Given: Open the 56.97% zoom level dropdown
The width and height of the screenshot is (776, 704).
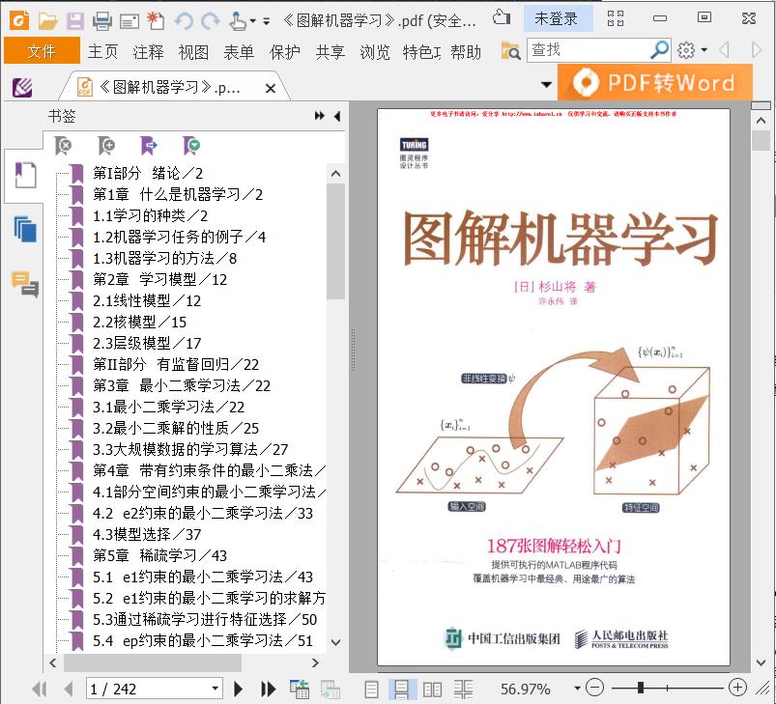Looking at the screenshot, I should [x=577, y=689].
